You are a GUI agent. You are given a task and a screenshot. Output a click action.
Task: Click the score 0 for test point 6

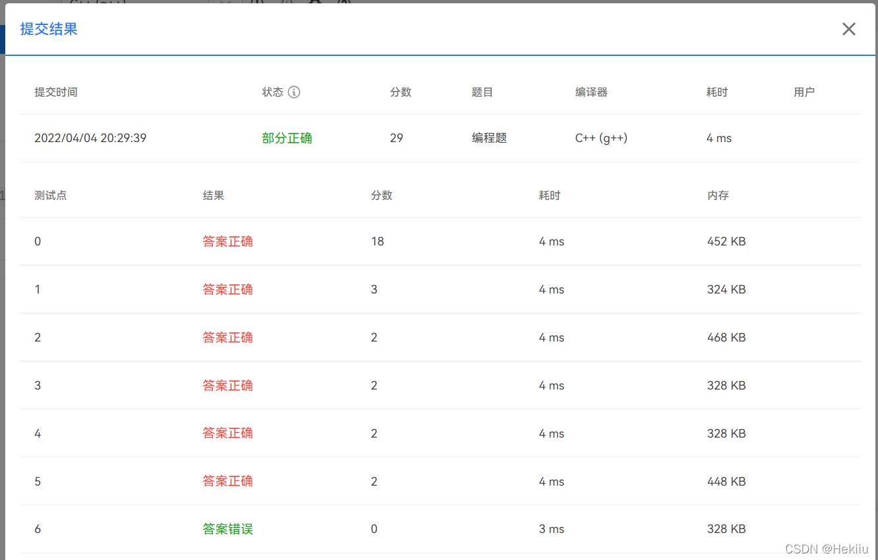coord(374,529)
